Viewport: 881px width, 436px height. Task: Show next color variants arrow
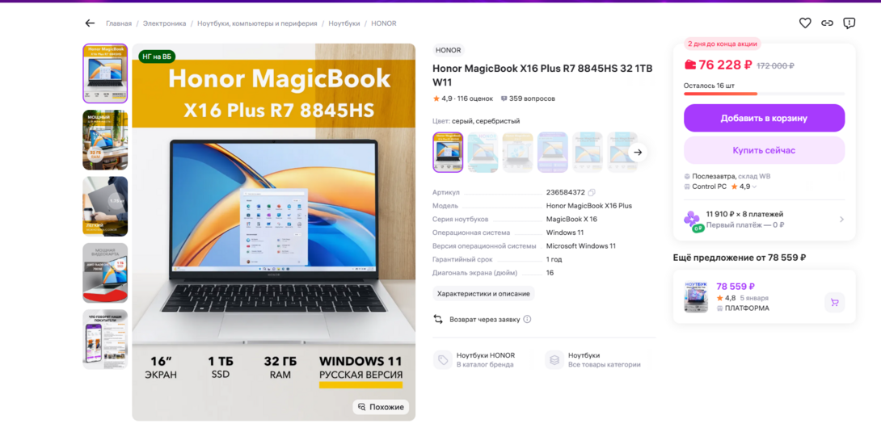point(638,152)
